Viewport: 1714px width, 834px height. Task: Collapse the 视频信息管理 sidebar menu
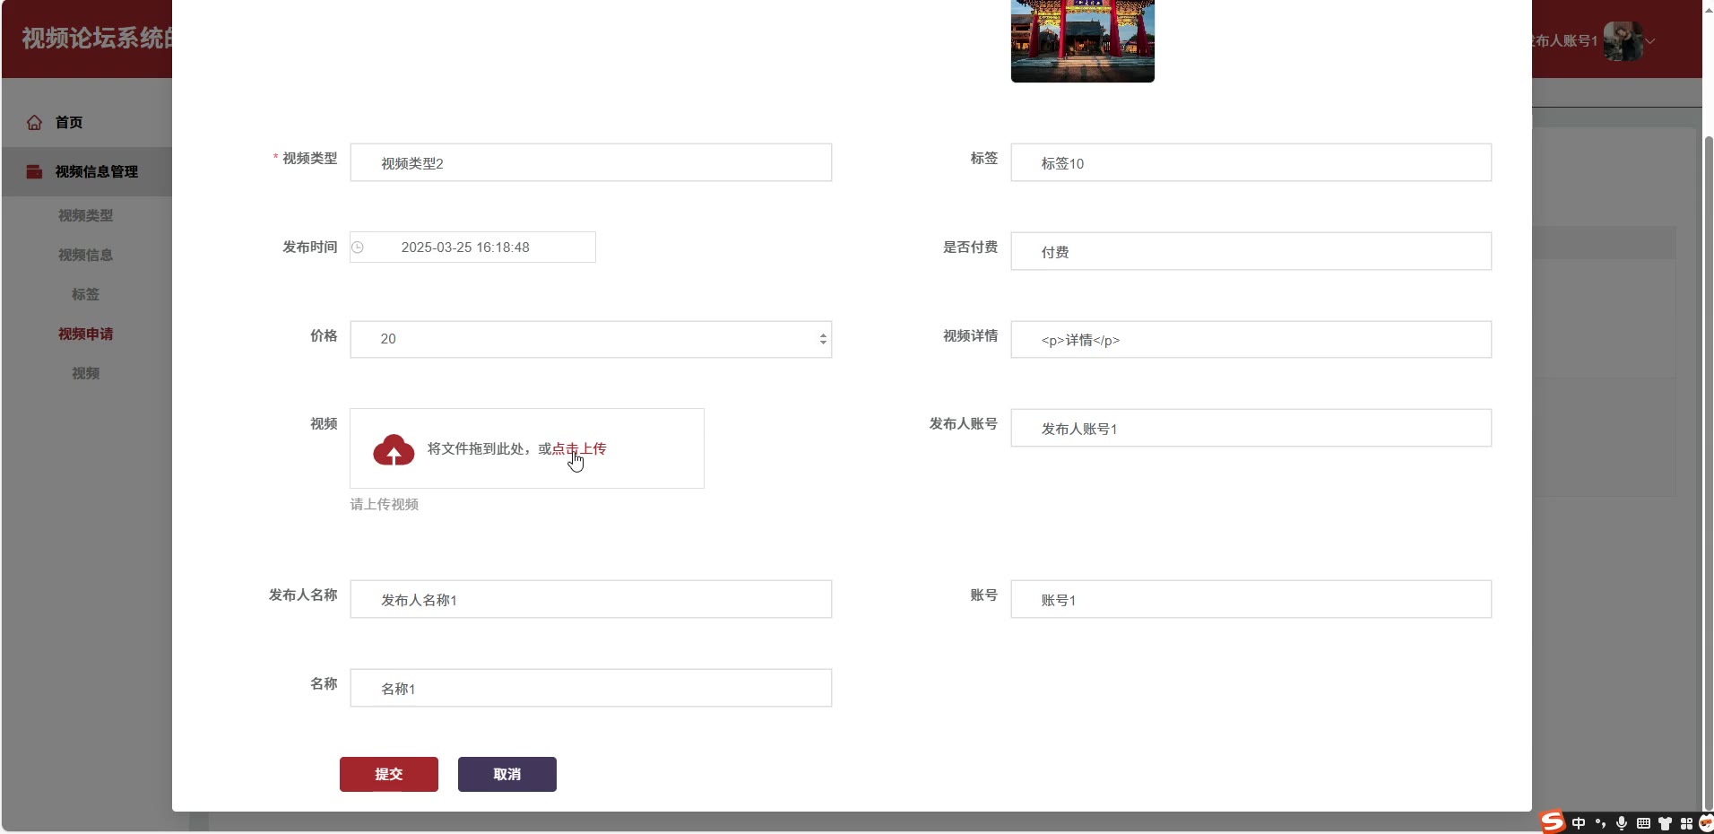point(87,172)
